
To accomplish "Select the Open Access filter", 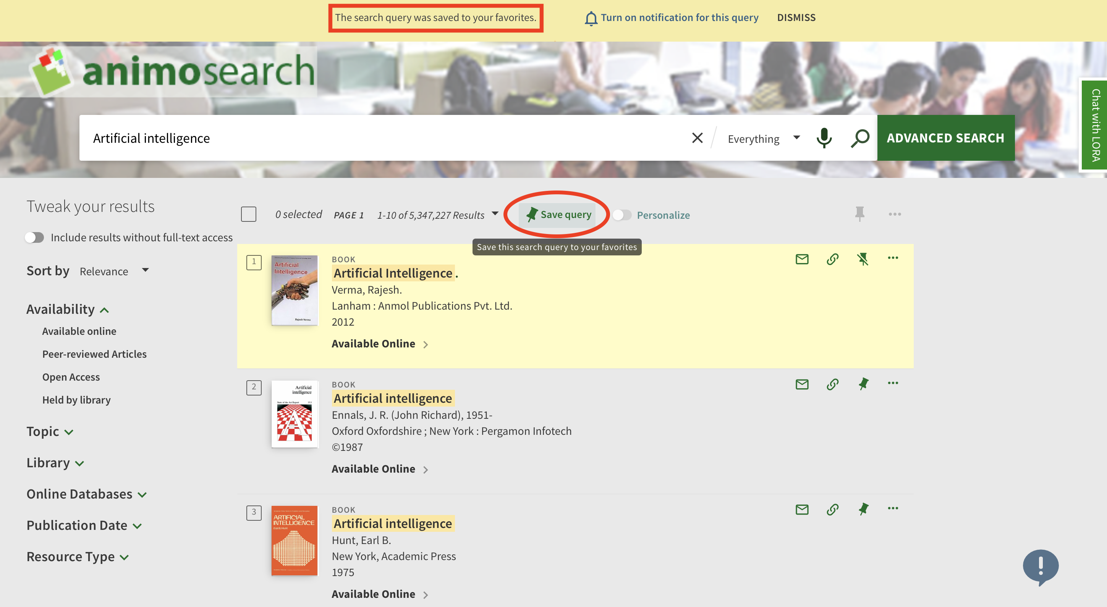I will pyautogui.click(x=71, y=377).
